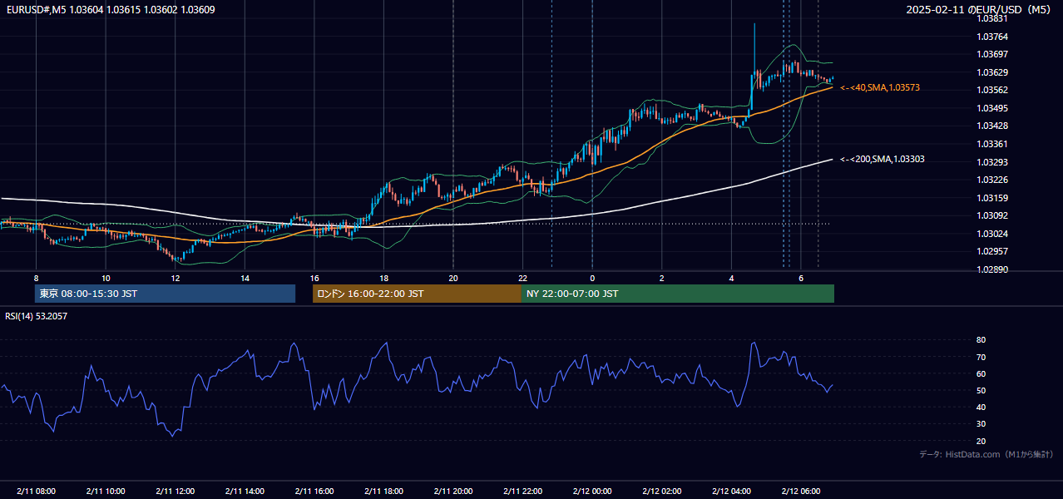Click the RSI scale value 30
This screenshot has height=499, width=1063.
(x=981, y=424)
